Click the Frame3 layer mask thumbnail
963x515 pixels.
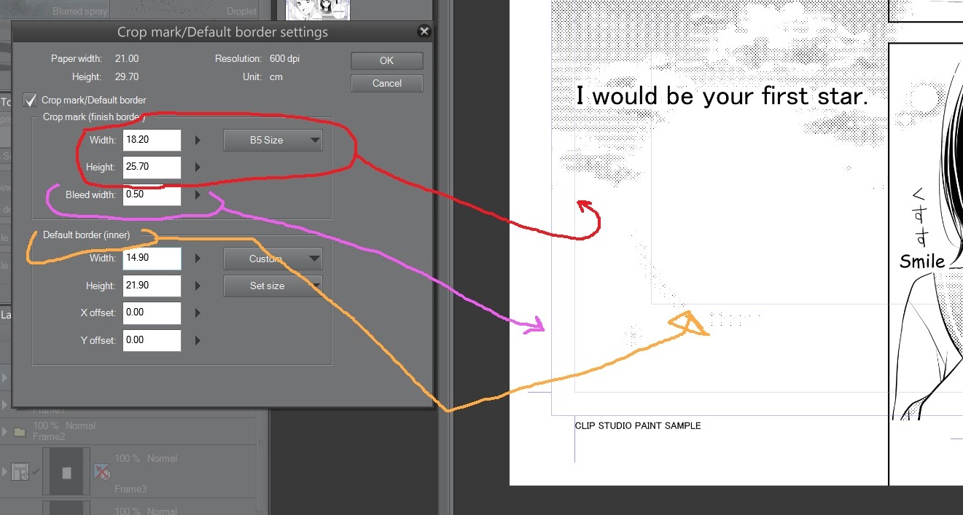tap(66, 473)
